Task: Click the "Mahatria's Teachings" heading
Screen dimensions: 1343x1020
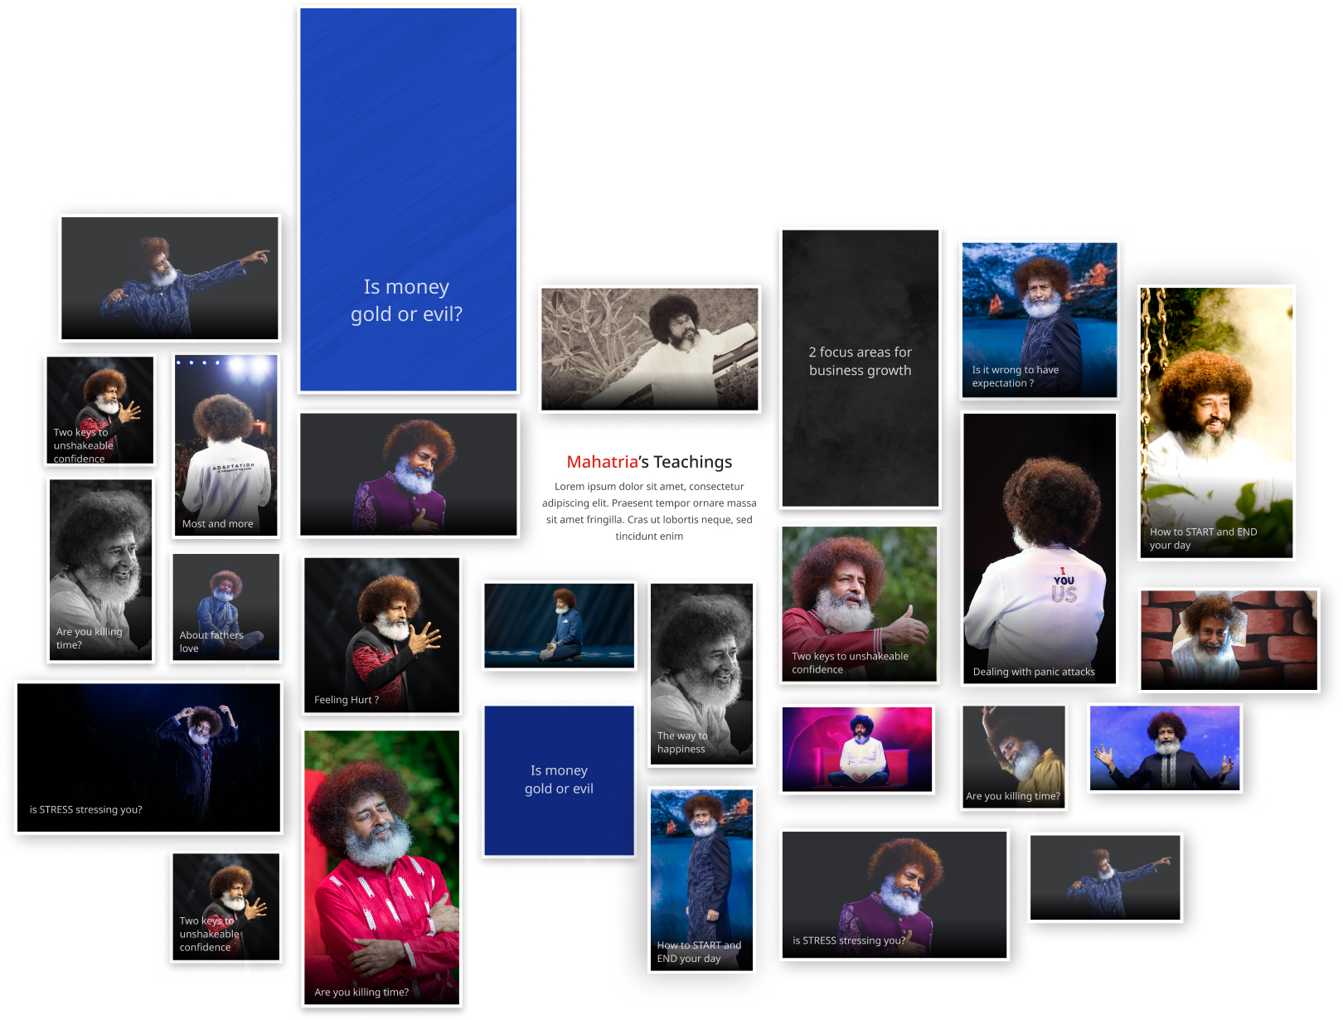Action: pyautogui.click(x=649, y=462)
